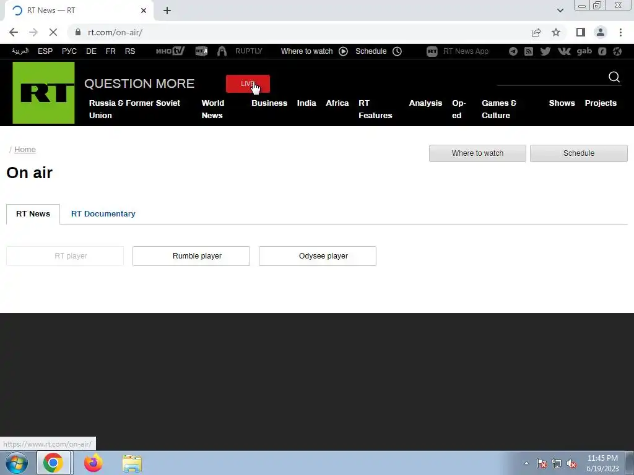The image size is (634, 475).
Task: Show hidden system tray icons arrow
Action: (x=526, y=463)
